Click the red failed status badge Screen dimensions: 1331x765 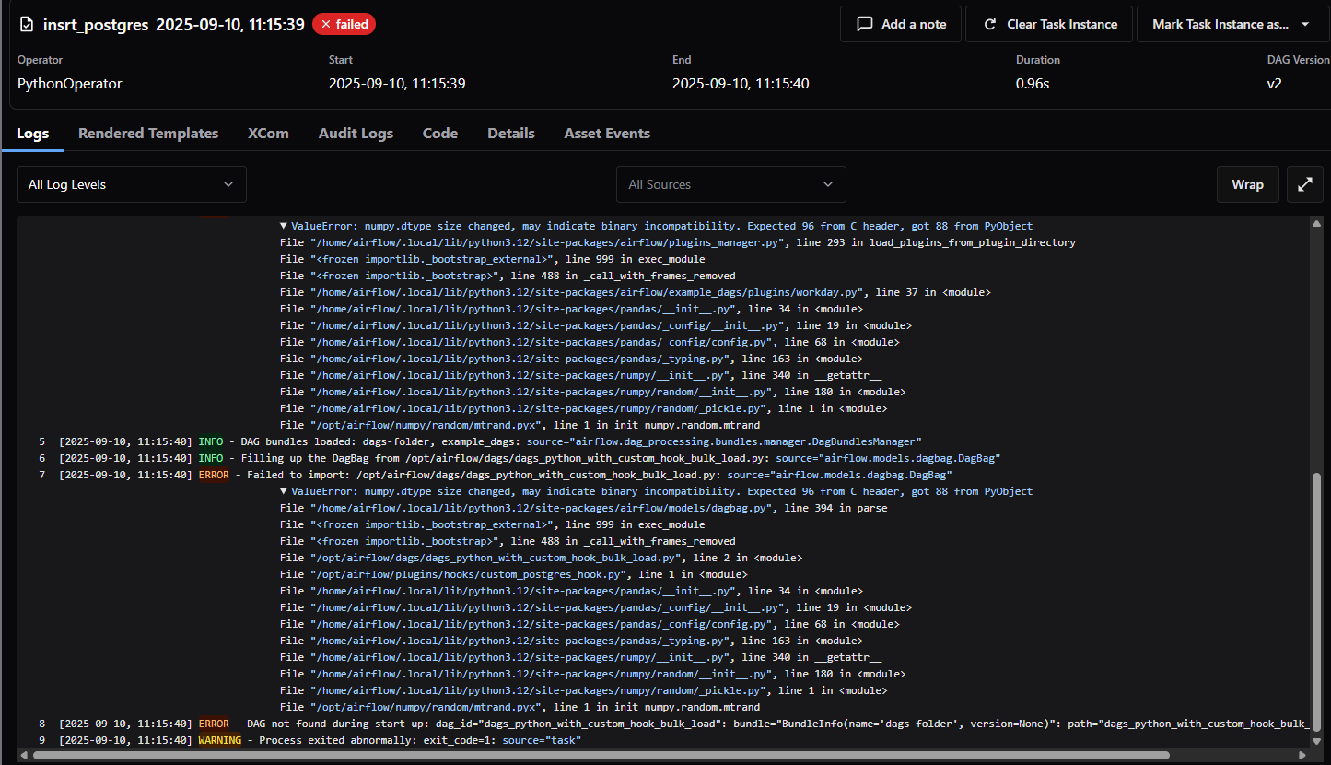point(344,24)
